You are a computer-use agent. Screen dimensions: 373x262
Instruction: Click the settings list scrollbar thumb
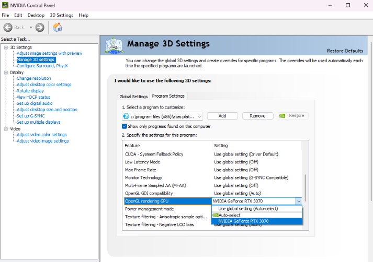305,188
